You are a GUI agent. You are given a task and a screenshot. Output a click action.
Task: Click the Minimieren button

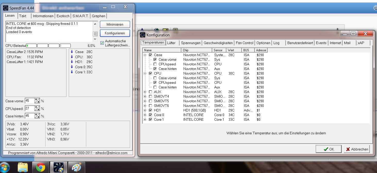coord(115,24)
